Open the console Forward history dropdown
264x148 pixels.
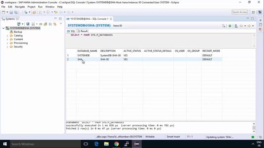point(253,26)
